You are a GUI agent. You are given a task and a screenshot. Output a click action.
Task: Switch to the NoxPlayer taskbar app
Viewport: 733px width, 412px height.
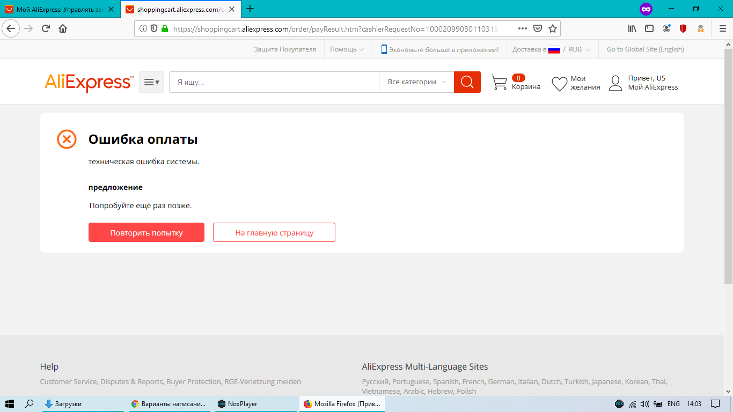coord(255,404)
